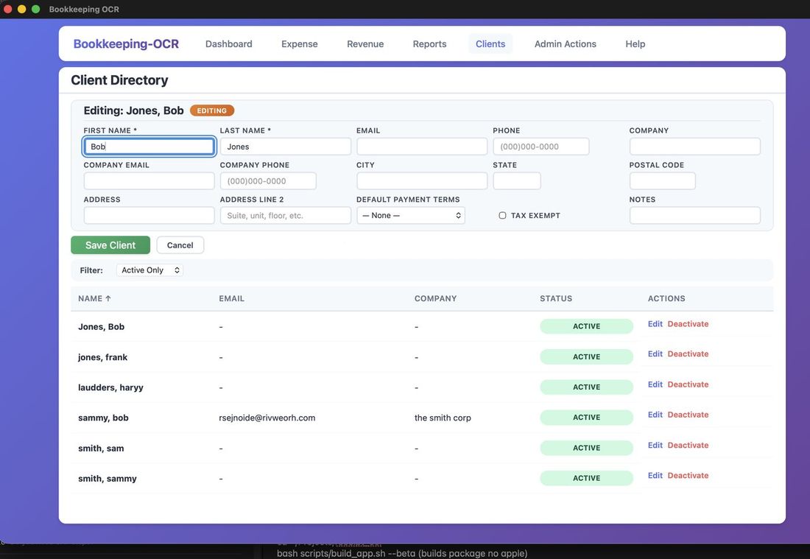Change the Active Only filter dropdown
The image size is (810, 559).
(149, 270)
